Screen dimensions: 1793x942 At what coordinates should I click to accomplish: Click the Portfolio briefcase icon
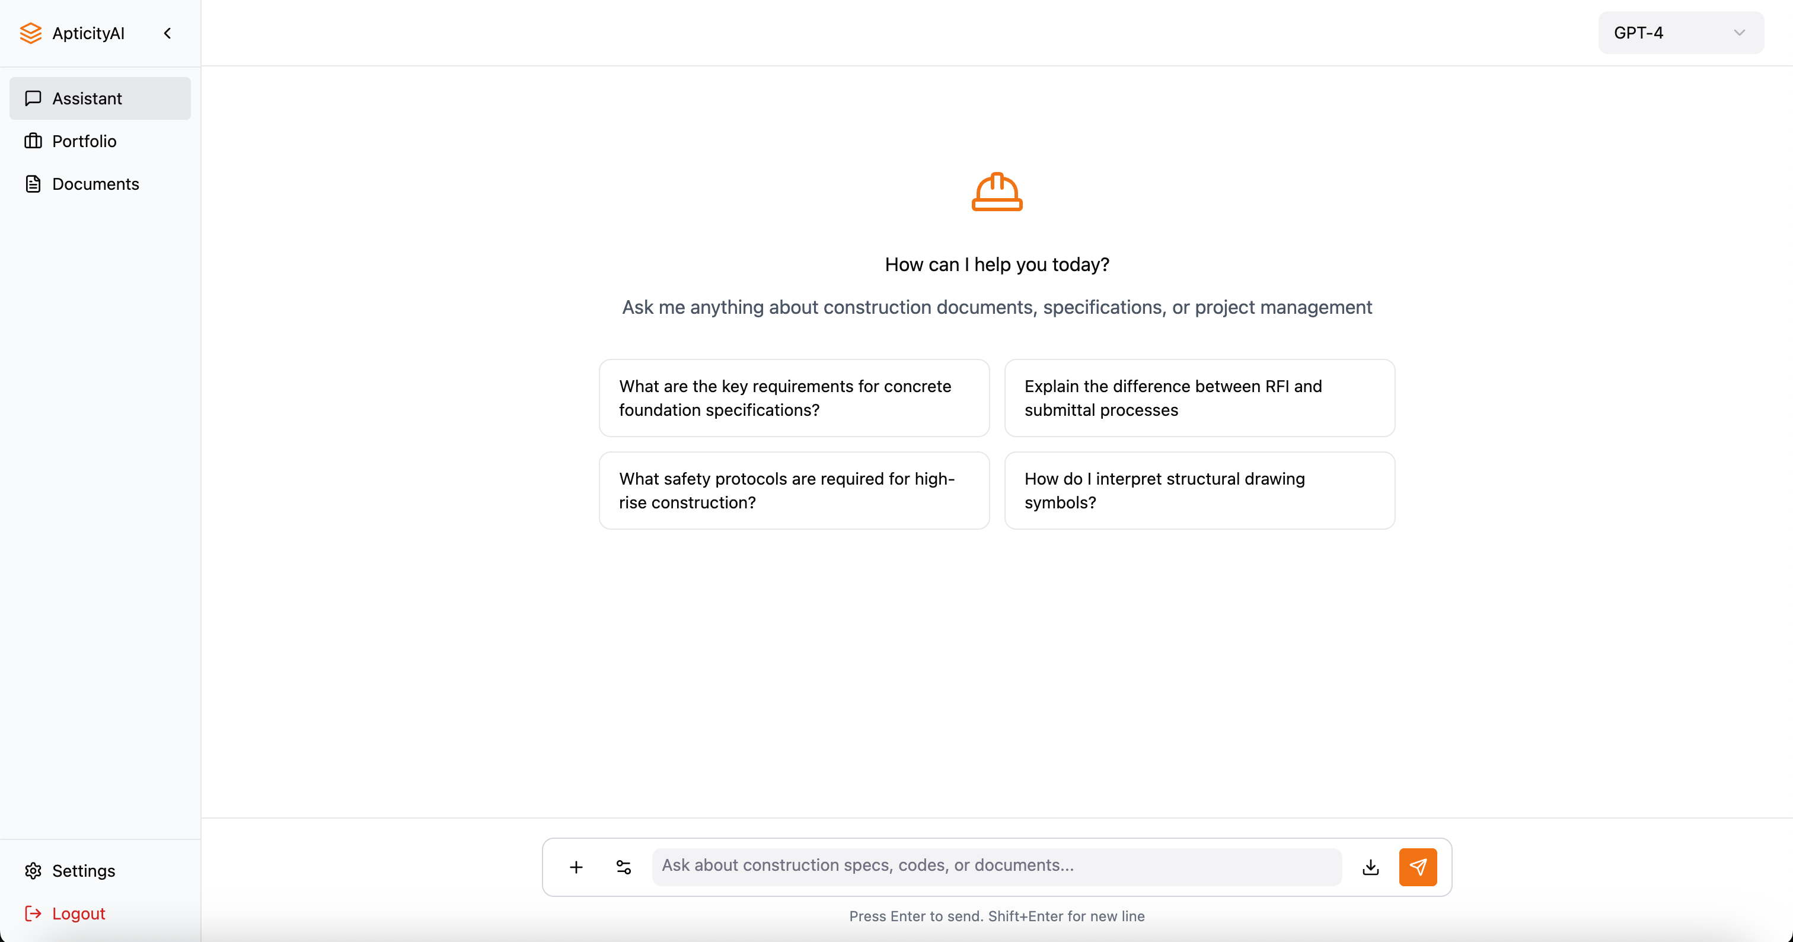pos(33,141)
